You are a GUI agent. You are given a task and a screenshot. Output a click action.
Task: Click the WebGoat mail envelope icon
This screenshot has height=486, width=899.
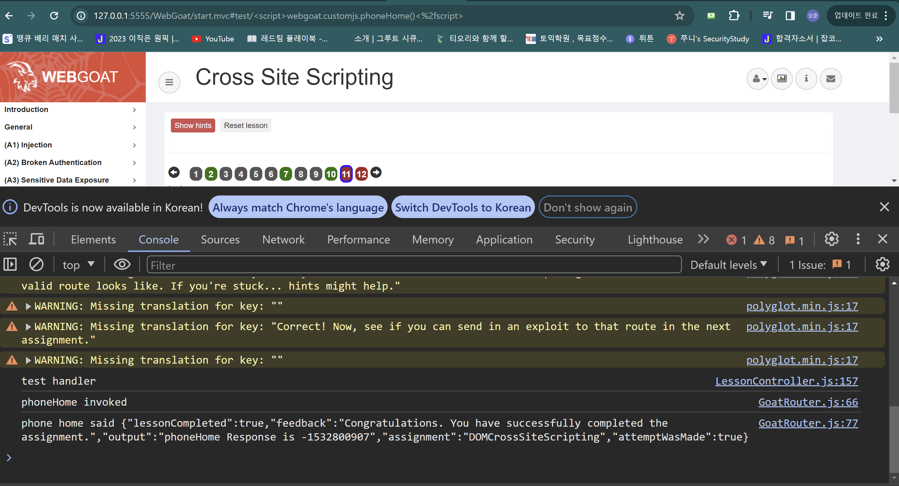[831, 79]
